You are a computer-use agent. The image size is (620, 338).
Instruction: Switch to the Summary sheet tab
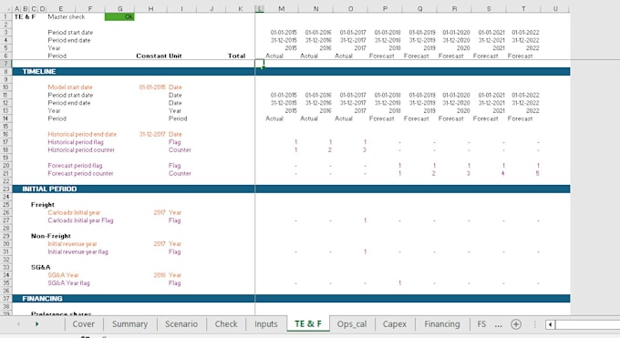coord(129,323)
